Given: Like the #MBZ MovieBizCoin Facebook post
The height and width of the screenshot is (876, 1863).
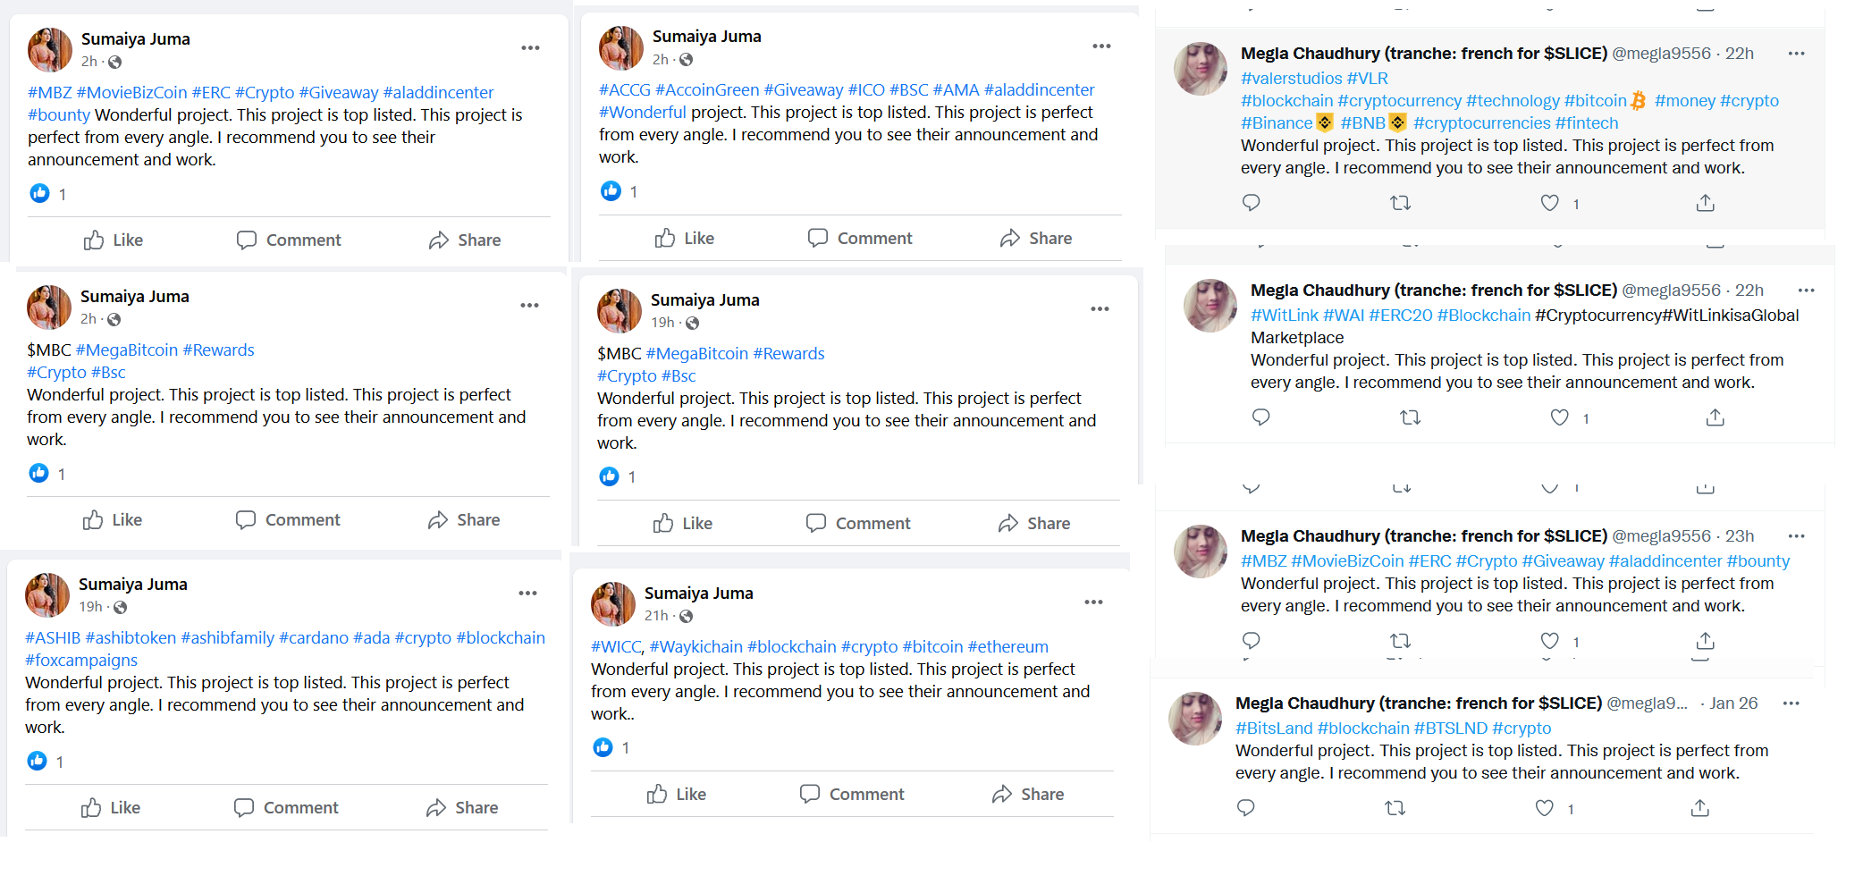Looking at the screenshot, I should click(x=114, y=240).
